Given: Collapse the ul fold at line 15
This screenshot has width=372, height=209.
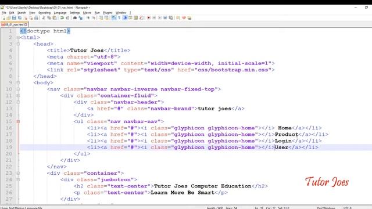Looking at the screenshot, I should tap(18, 121).
